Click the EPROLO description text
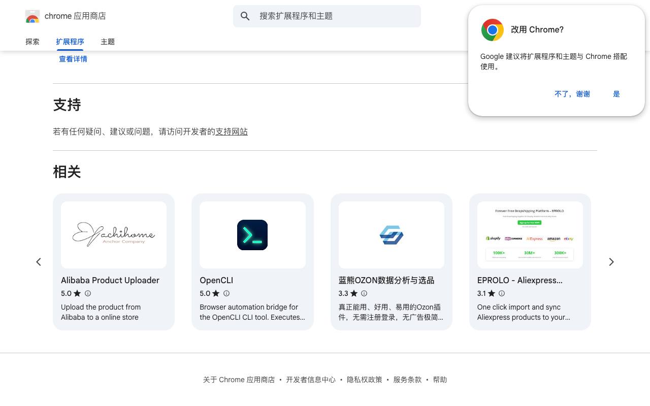This screenshot has width=650, height=406. click(x=524, y=312)
